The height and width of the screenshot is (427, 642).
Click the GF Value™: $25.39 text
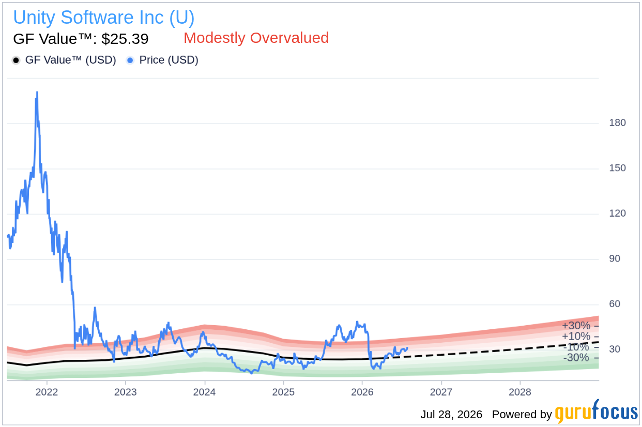81,39
